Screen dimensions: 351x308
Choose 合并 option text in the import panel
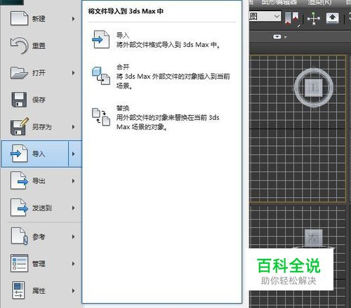(x=123, y=67)
